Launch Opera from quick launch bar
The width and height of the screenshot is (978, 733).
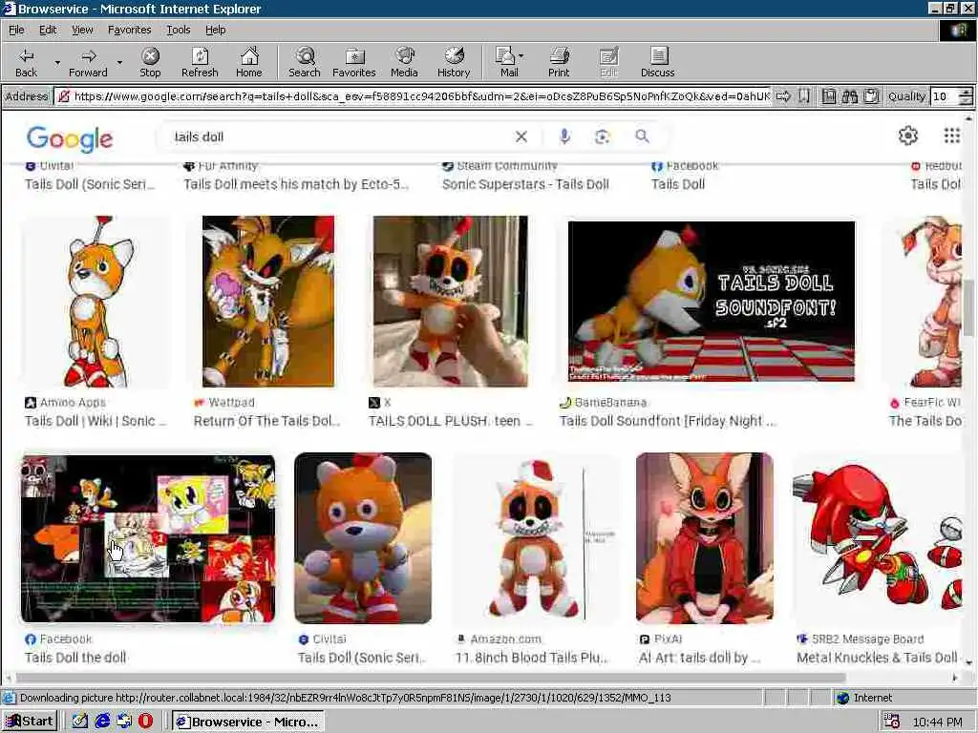(x=145, y=722)
